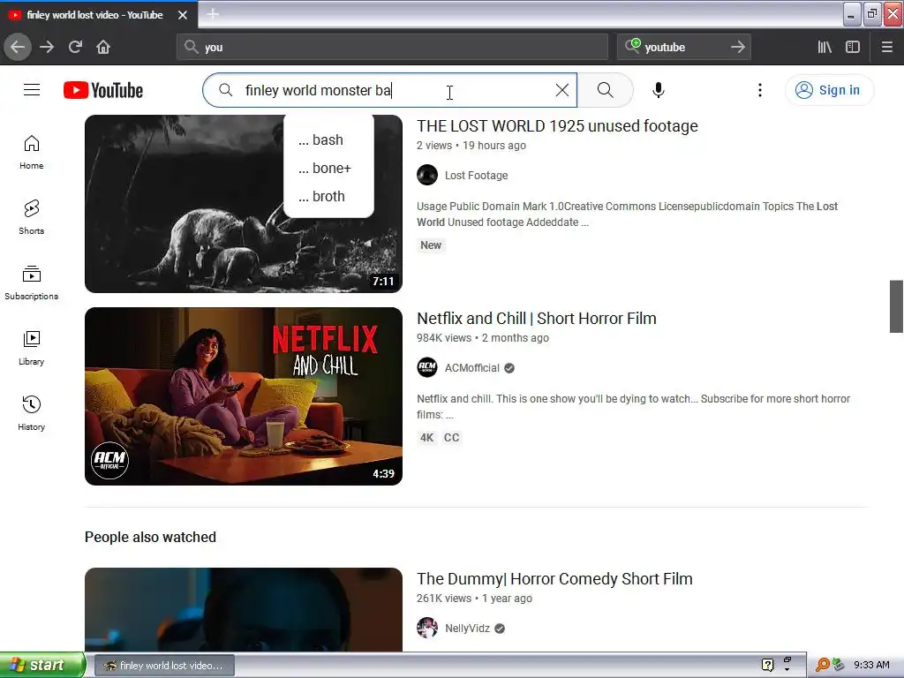Open Netflix and Chill Short Horror Film
Image resolution: width=904 pixels, height=678 pixels.
pos(537,319)
